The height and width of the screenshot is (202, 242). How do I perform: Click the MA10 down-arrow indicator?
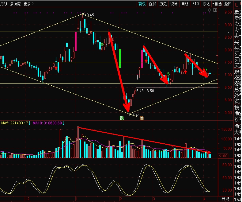(63, 123)
